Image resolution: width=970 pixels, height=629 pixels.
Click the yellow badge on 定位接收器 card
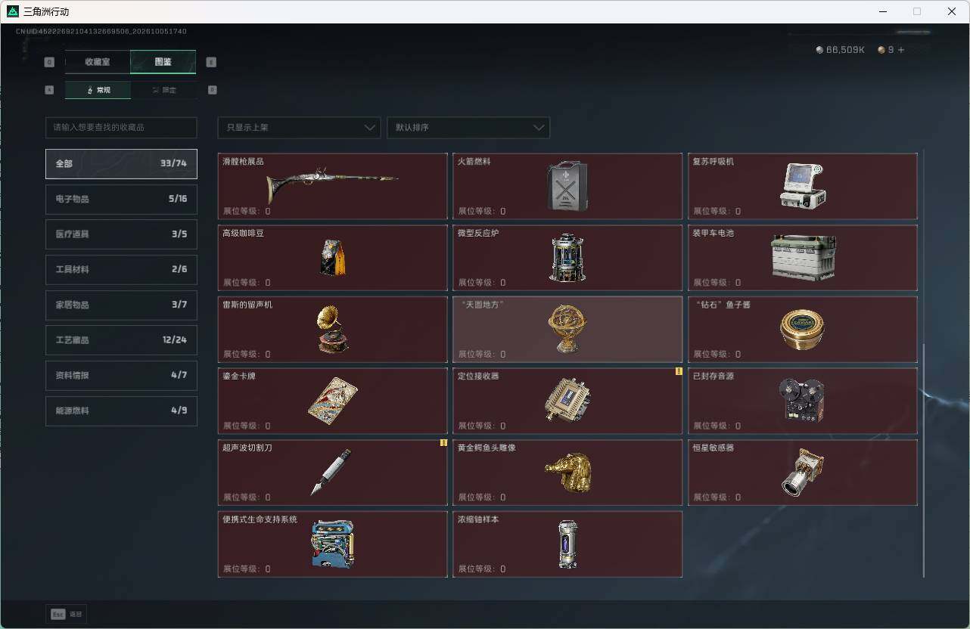point(679,371)
